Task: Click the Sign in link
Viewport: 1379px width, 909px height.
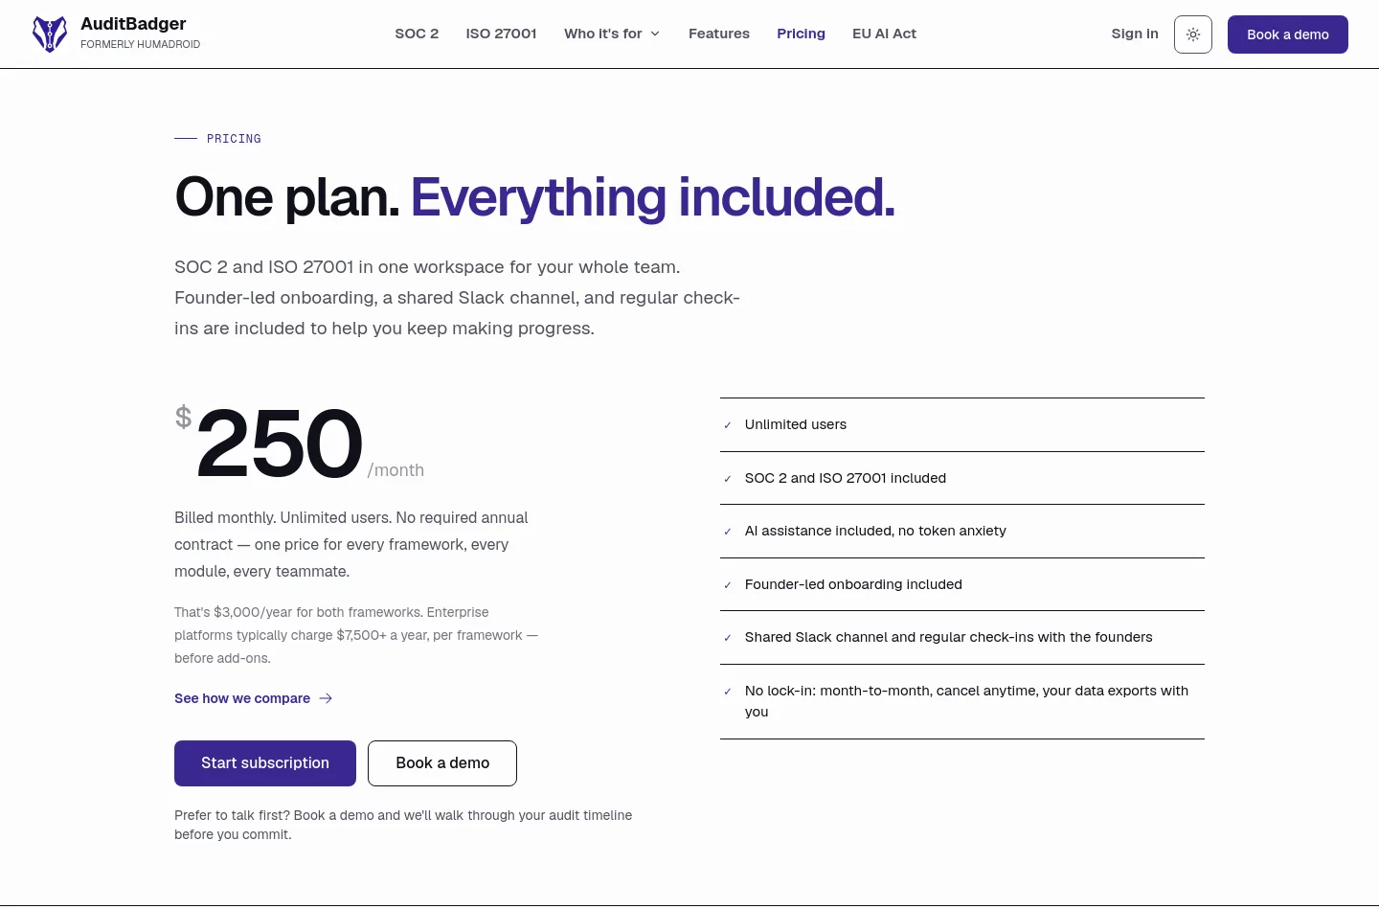Action: [x=1135, y=34]
